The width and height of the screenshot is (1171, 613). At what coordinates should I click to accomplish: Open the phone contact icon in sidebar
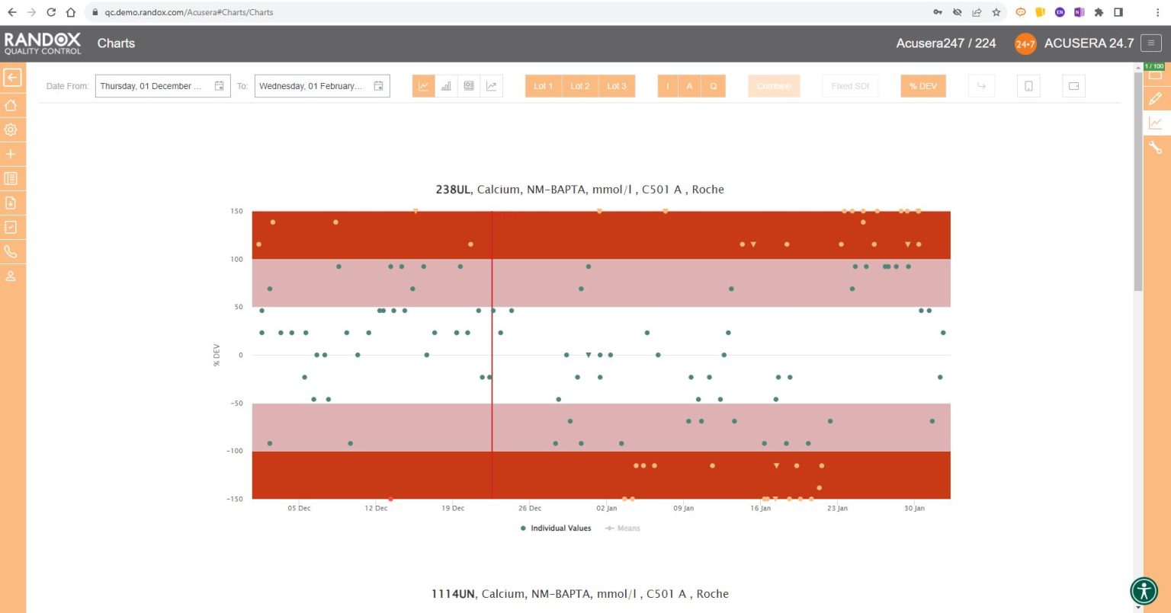(x=11, y=252)
